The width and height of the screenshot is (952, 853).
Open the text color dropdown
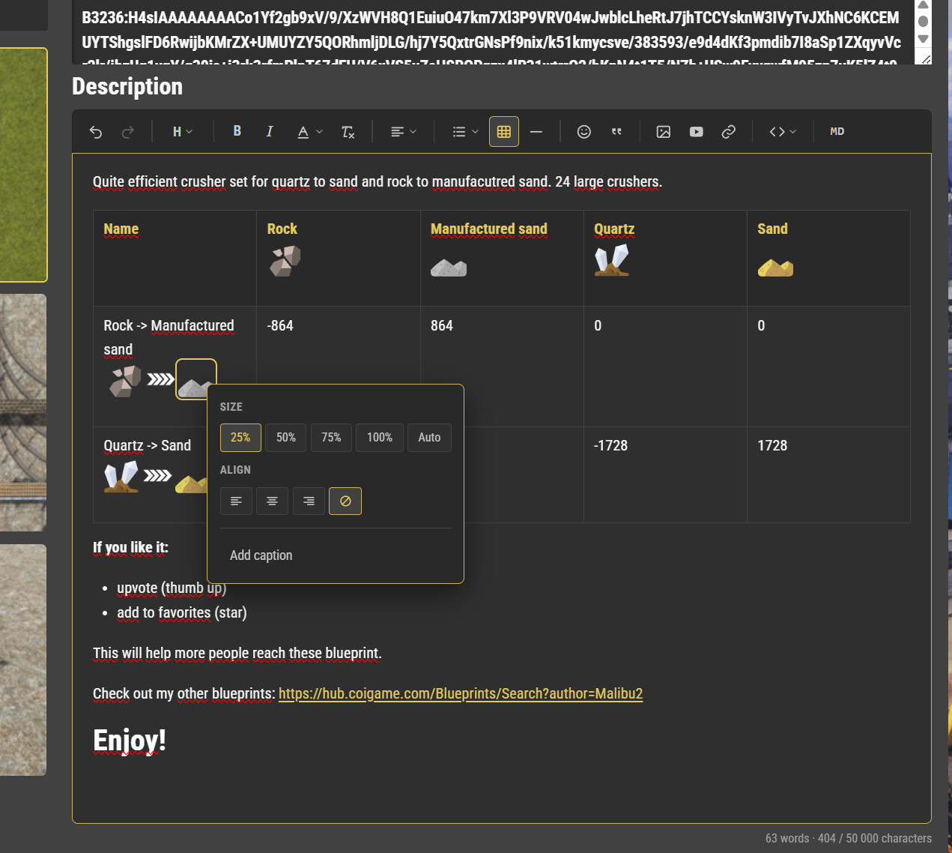(x=309, y=132)
